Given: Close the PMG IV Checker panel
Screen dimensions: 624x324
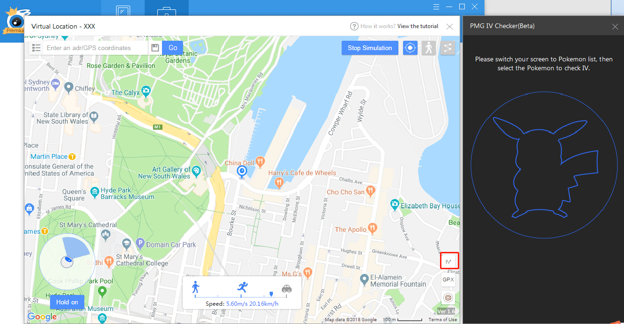Looking at the screenshot, I should pos(615,27).
